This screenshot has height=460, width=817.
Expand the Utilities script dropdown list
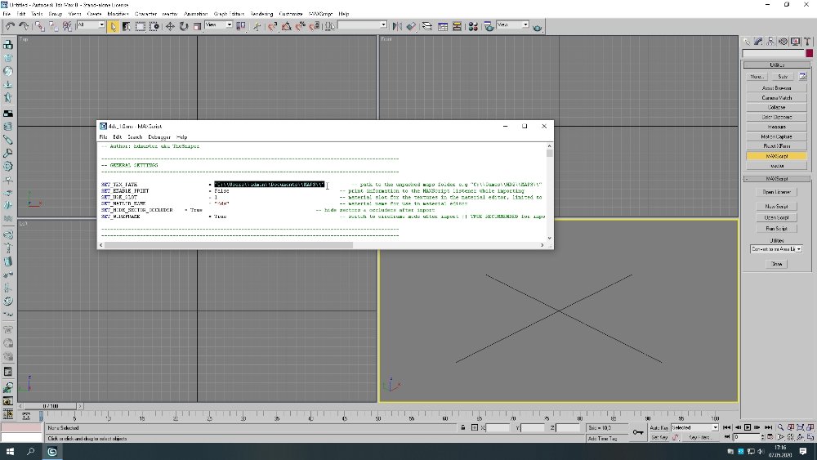[x=797, y=248]
